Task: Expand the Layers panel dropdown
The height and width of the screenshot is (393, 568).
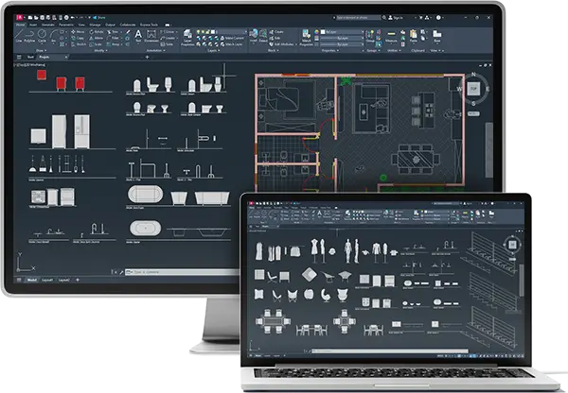Action: coord(213,51)
